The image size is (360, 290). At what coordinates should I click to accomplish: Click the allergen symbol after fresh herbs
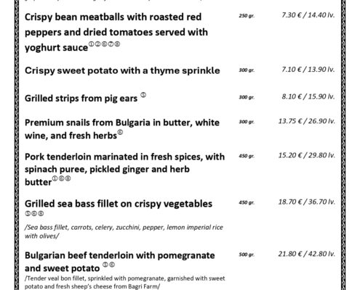pos(120,132)
